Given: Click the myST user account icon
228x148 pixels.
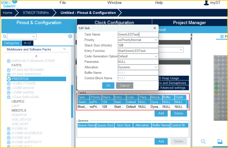Looking at the screenshot, I should click(206, 3).
